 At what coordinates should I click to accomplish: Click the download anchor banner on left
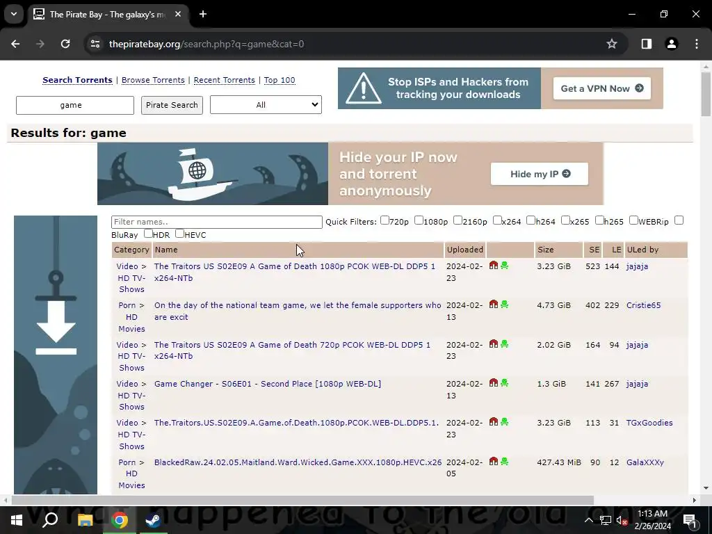(56, 355)
